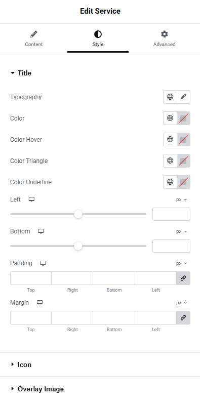Click globe icon next to Color Hover
Viewport: 200px width, 403px height.
[170, 140]
